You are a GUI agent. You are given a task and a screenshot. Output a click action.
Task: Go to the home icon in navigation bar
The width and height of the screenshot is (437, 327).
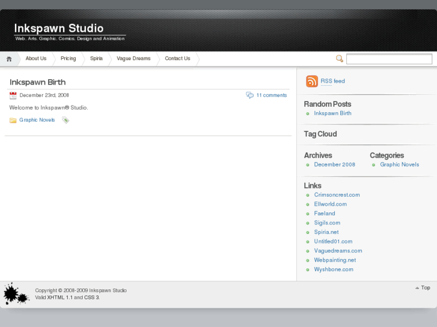[x=9, y=59]
